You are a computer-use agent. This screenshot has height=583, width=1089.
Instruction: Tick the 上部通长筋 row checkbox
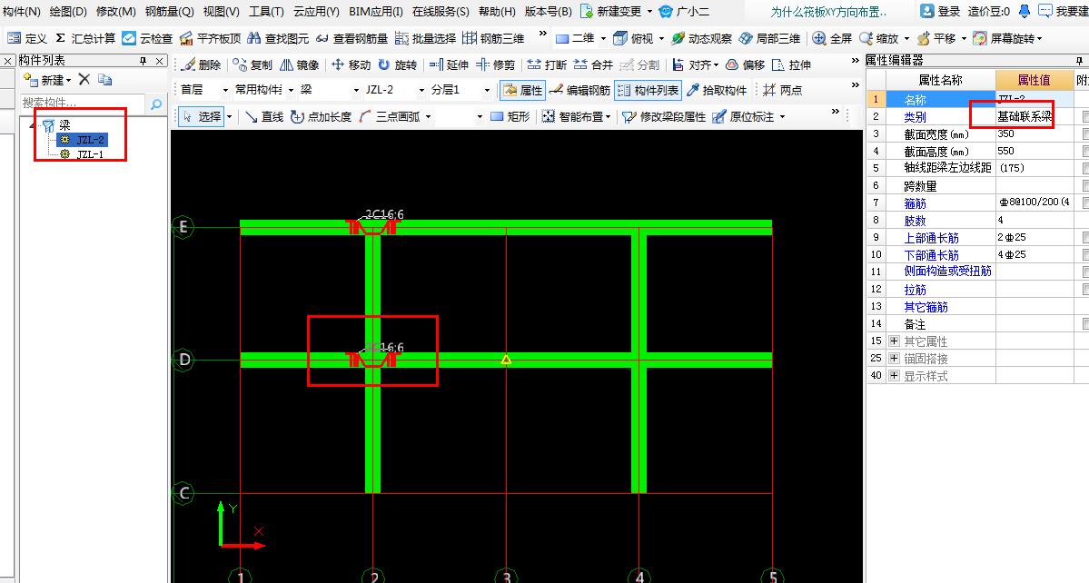(1085, 237)
